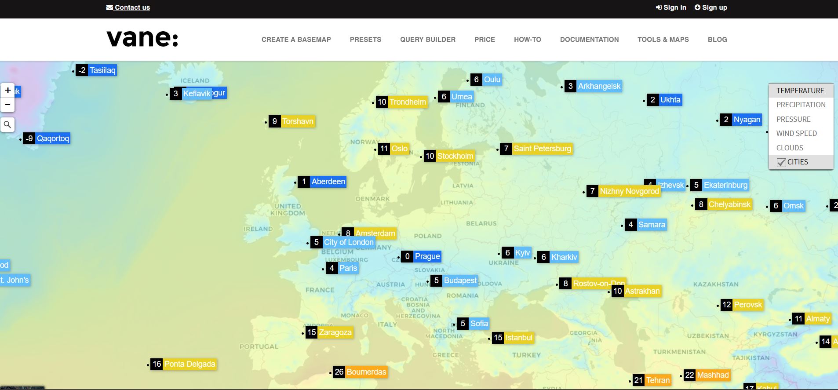Show the Clouds layer
The height and width of the screenshot is (390, 838).
pyautogui.click(x=789, y=148)
